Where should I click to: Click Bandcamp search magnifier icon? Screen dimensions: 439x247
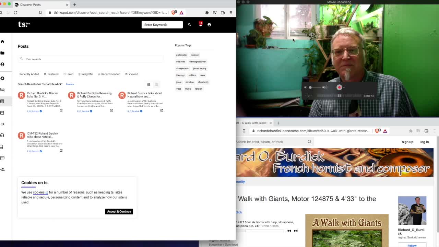point(309,142)
